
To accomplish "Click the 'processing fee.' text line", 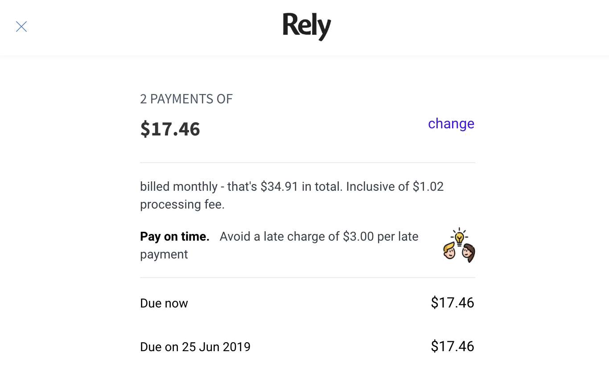I will [182, 205].
